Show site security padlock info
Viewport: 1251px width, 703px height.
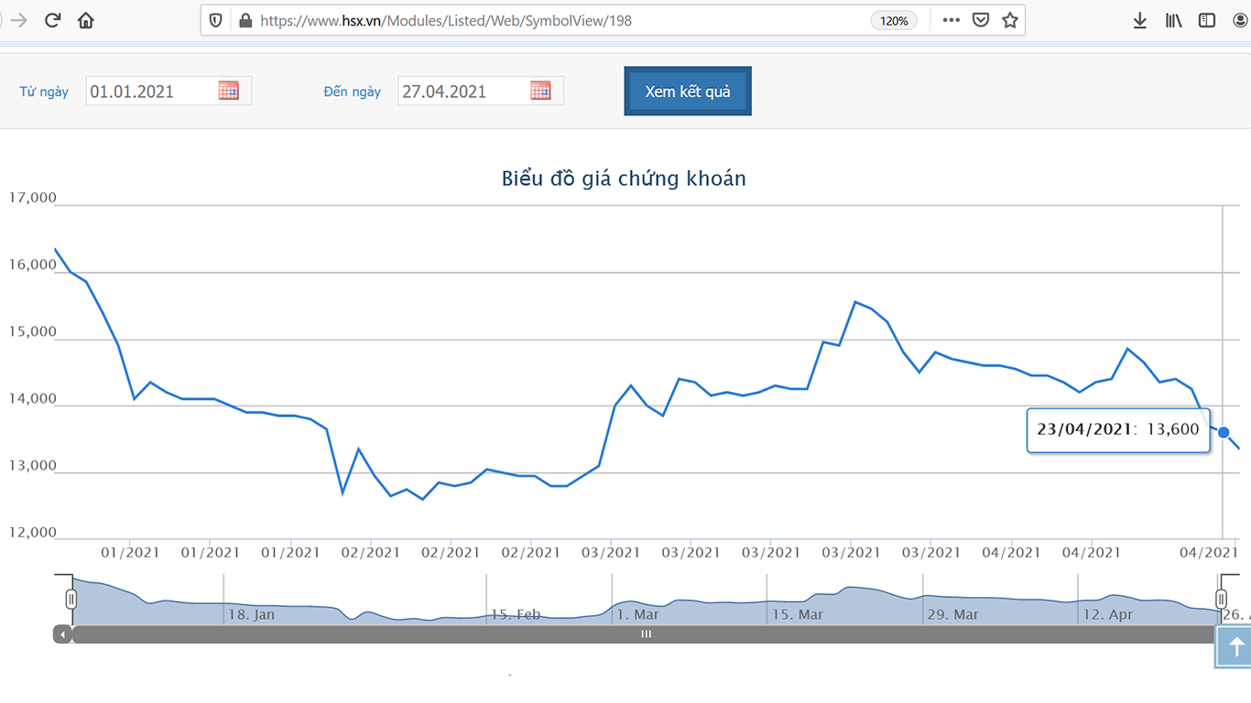(245, 20)
